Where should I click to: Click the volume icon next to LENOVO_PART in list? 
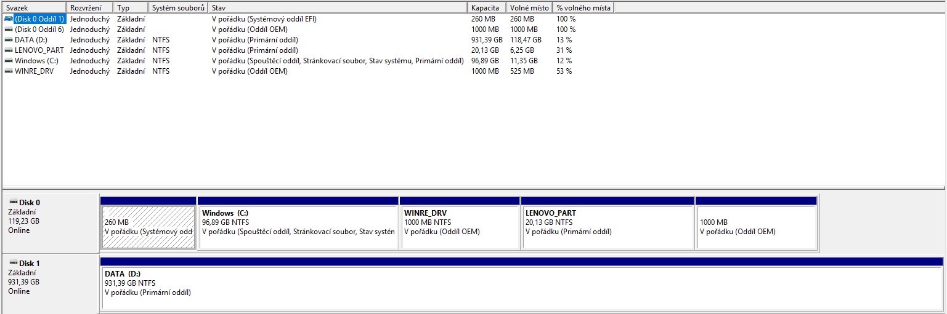coord(9,50)
